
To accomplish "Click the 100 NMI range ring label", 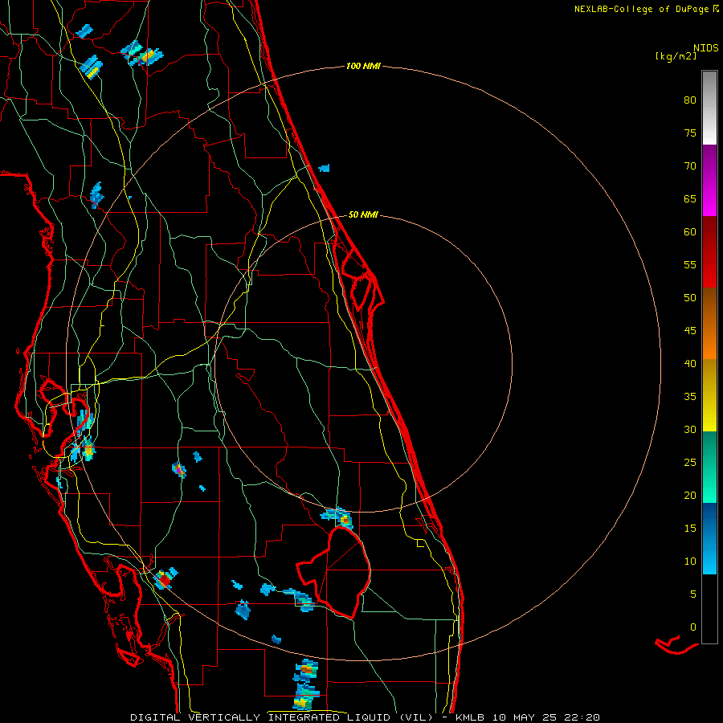I will tap(363, 67).
